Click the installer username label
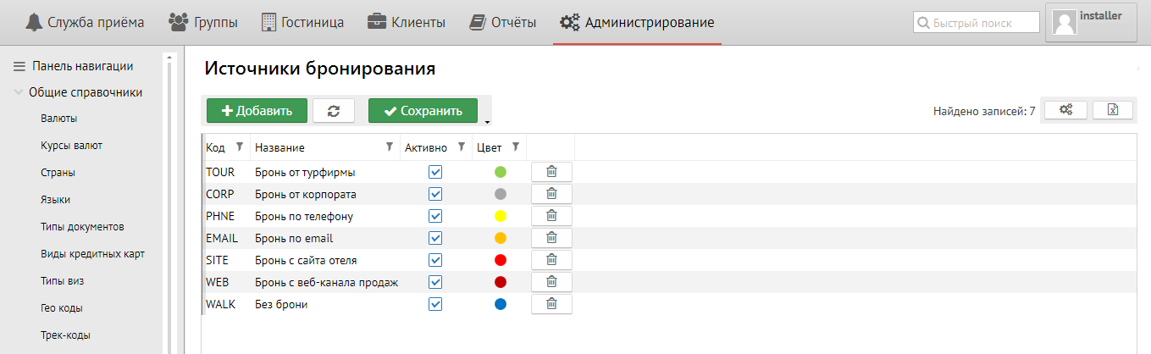1151x354 pixels. pyautogui.click(x=1101, y=15)
